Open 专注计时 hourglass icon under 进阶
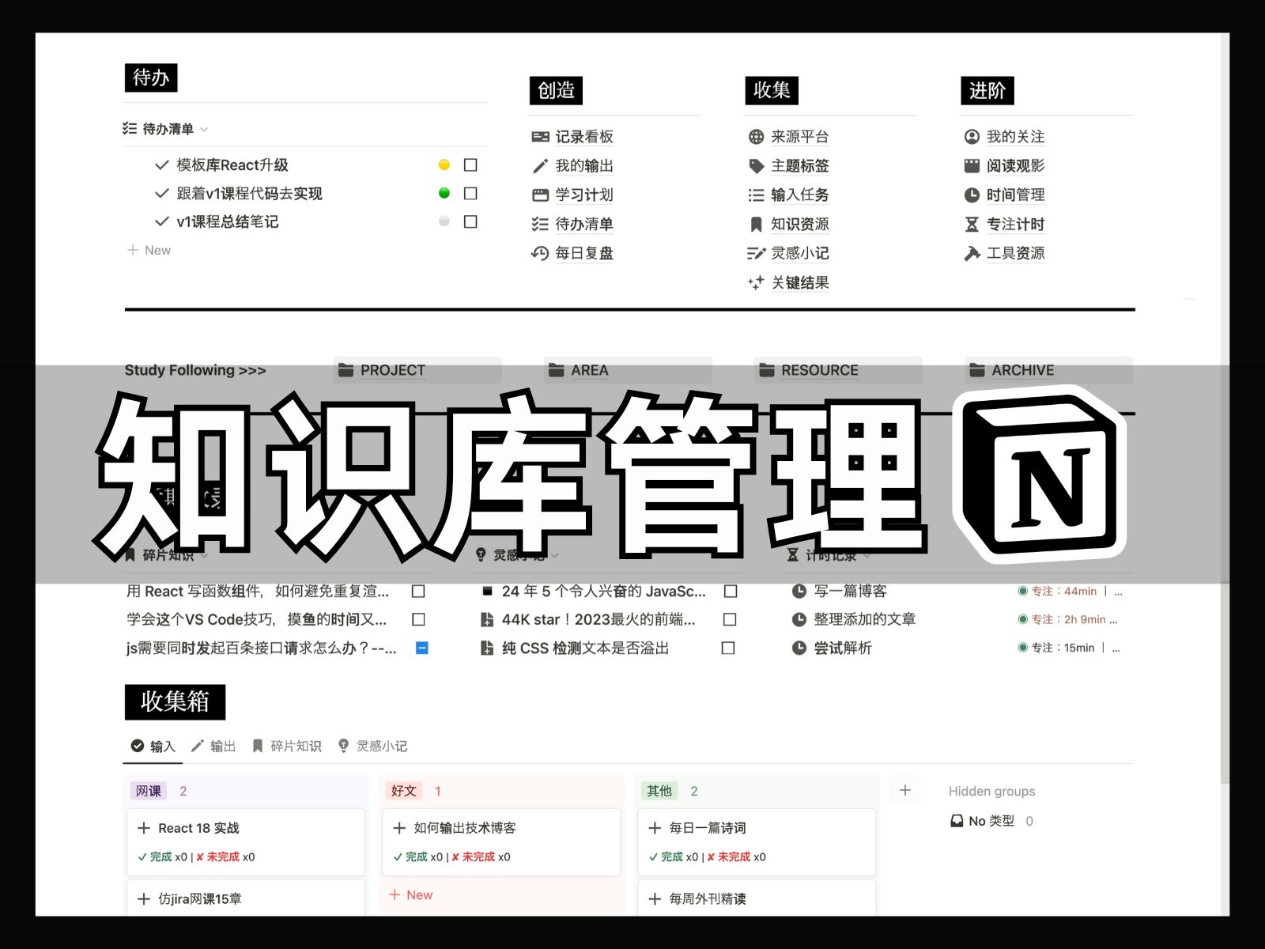Screen dimensions: 1265x949 (971, 225)
